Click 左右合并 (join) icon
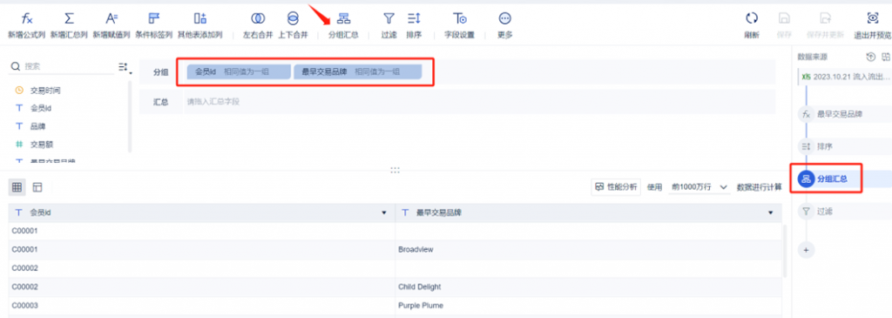 click(258, 19)
